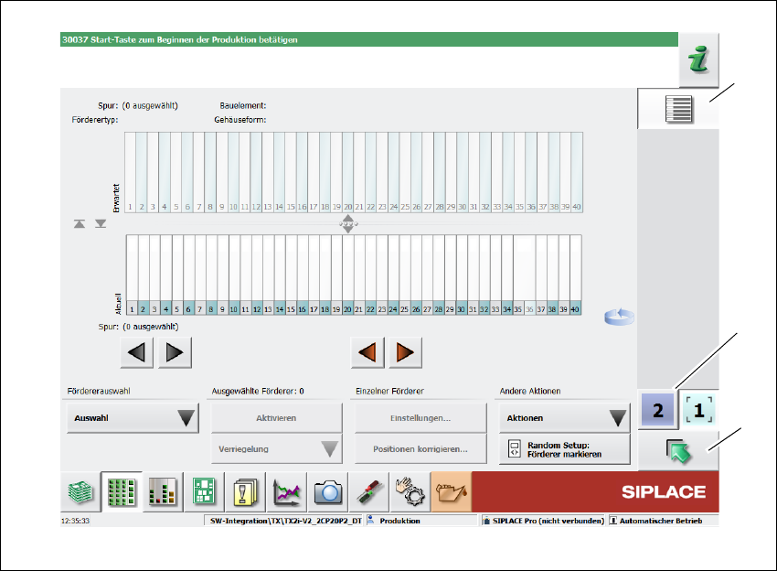This screenshot has width=777, height=571.
Task: Click the Einstellungen... button
Action: (x=420, y=418)
